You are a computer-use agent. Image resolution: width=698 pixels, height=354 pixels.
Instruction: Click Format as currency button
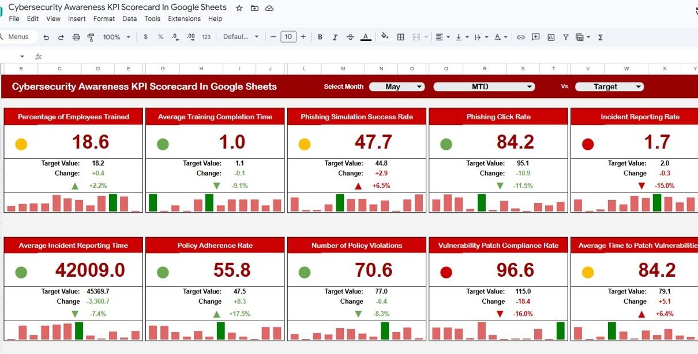[x=145, y=37]
